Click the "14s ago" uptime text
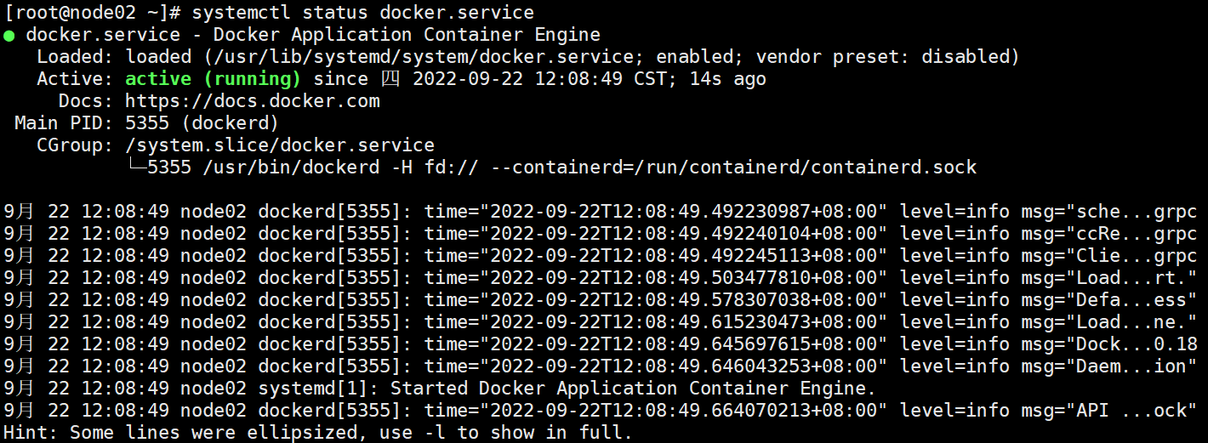Image resolution: width=1208 pixels, height=443 pixels. tap(728, 79)
